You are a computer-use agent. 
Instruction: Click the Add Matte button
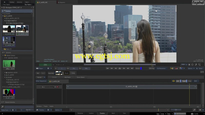67,77
